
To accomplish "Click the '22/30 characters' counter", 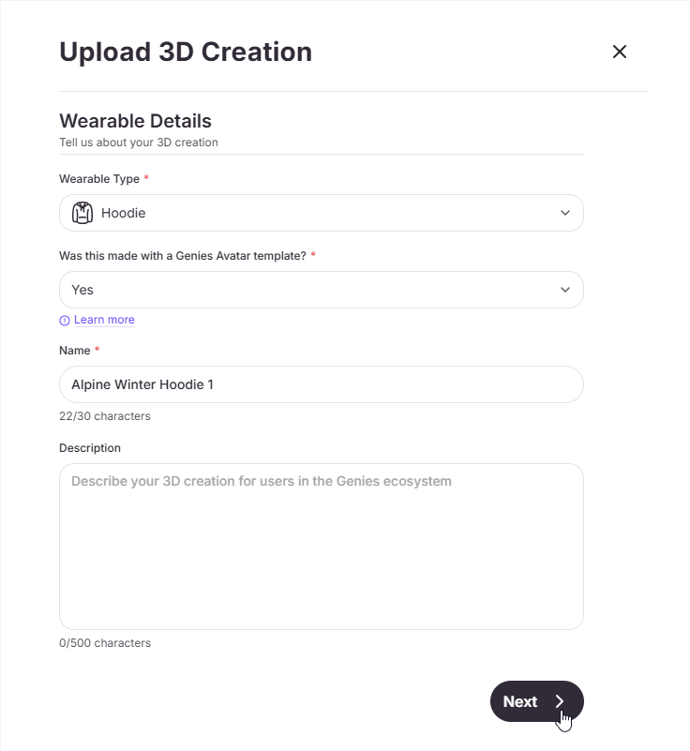I will 104,416.
